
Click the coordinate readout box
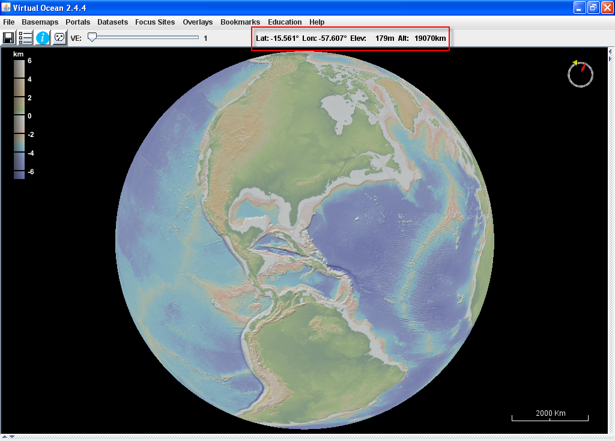coord(350,38)
